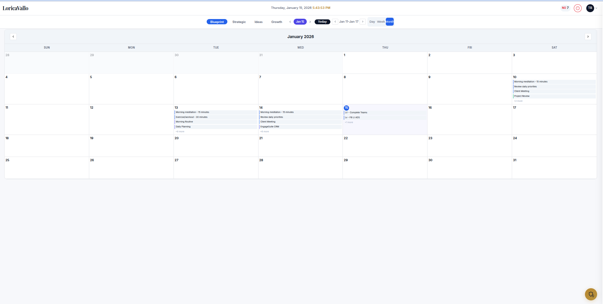The image size is (603, 304).
Task: Click the left chevron before the Jan 15 pill
Action: [x=290, y=21]
